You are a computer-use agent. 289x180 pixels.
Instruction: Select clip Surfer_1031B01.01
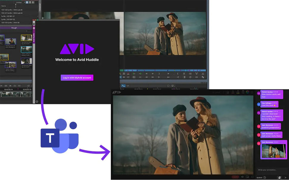[x=8, y=16]
